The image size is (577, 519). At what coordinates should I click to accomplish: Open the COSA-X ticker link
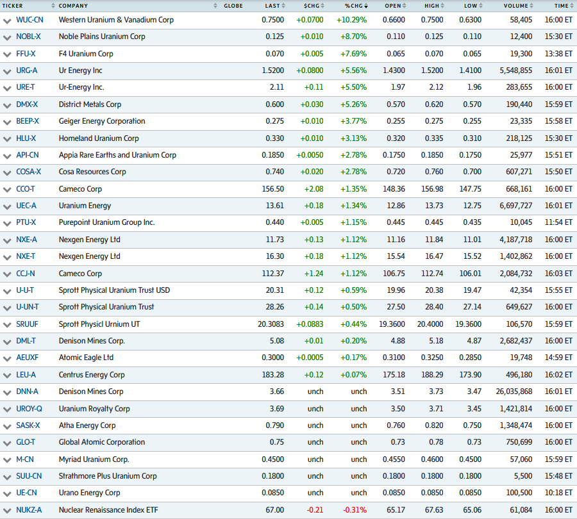click(x=29, y=172)
